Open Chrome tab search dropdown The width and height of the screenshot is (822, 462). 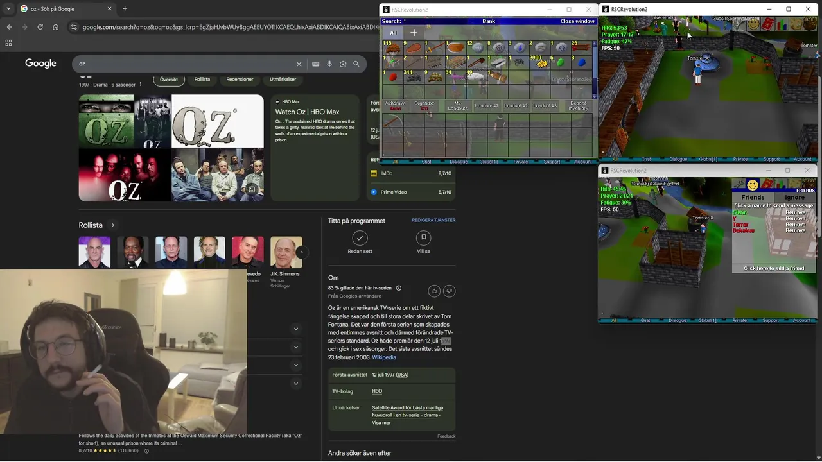pos(8,9)
